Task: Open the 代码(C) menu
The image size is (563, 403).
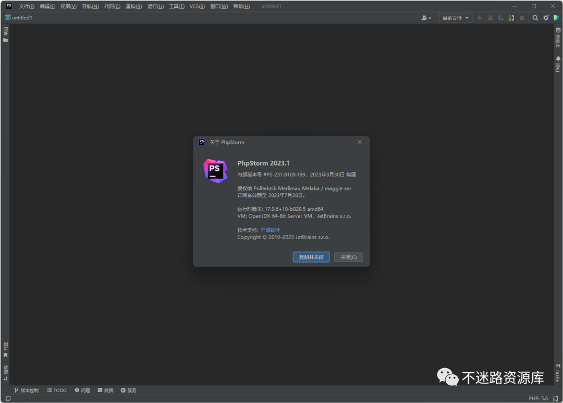Action: point(112,6)
